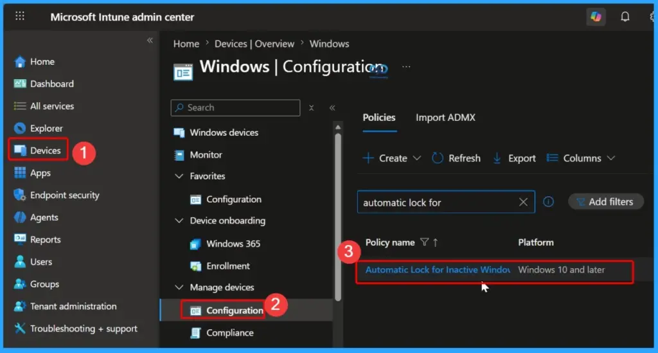The image size is (658, 353).
Task: Switch to the Policies tab
Action: (379, 118)
